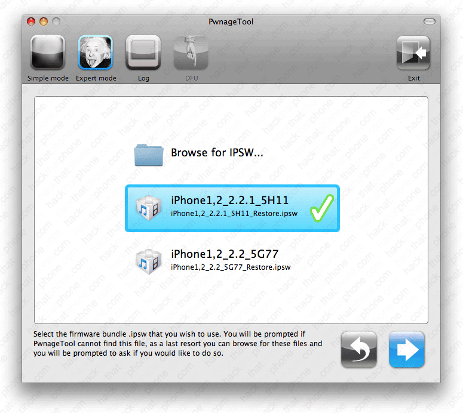
Task: Select the Expert mode Einstein icon
Action: coord(96,53)
